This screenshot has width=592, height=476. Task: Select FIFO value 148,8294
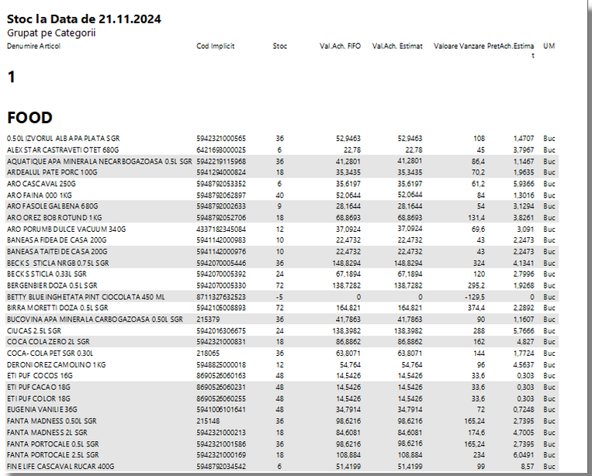tap(346, 263)
